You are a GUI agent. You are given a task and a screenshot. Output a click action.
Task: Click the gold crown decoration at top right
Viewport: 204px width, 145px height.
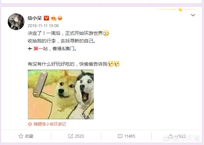[x=181, y=9]
